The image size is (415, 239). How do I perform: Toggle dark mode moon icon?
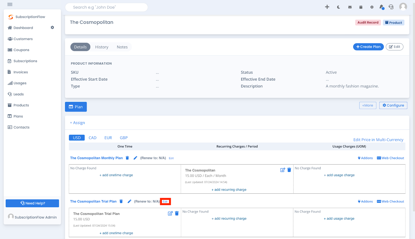coord(338,7)
